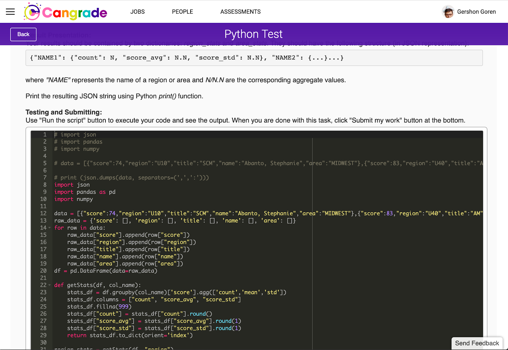
Task: Collapse the for loop fold on line 14
Action: coord(50,228)
